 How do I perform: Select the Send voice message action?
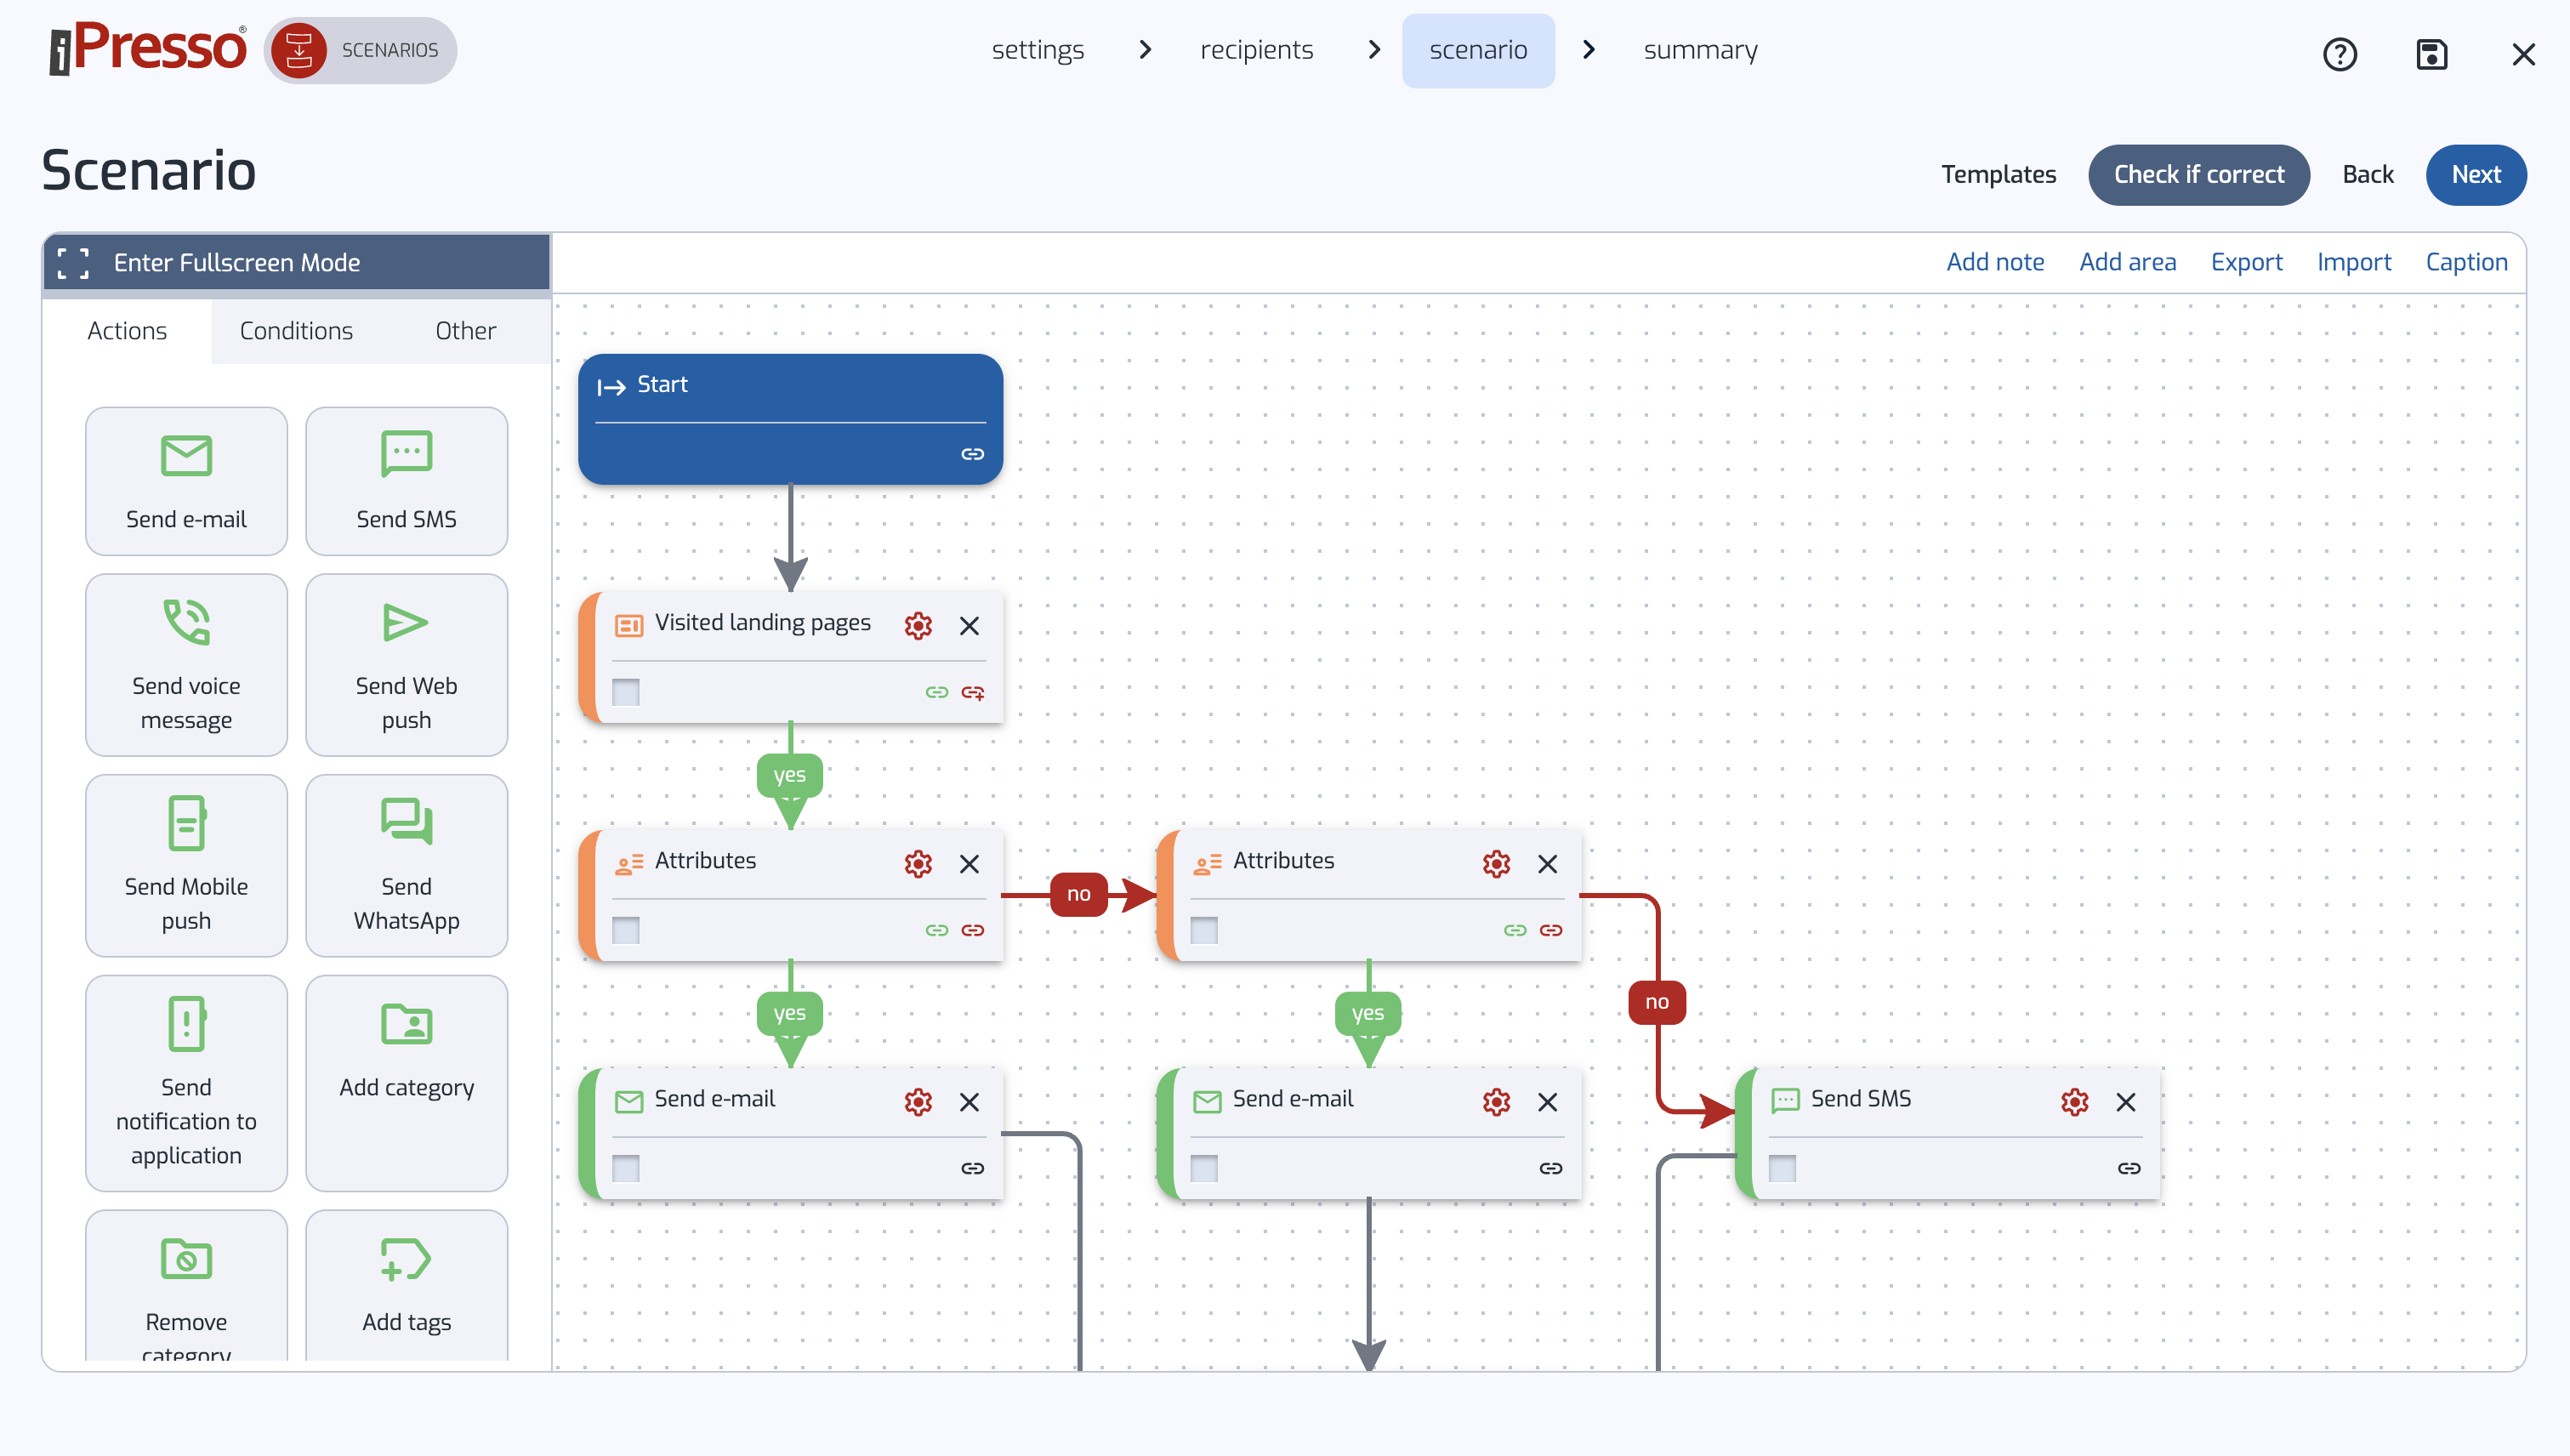[x=186, y=664]
